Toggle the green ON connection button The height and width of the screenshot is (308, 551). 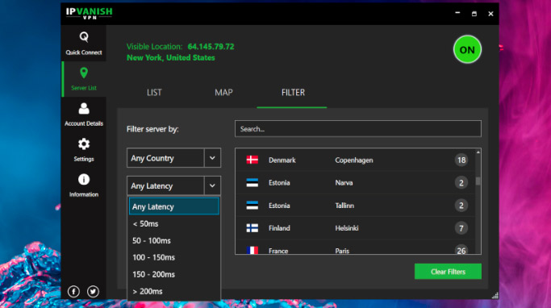point(467,49)
